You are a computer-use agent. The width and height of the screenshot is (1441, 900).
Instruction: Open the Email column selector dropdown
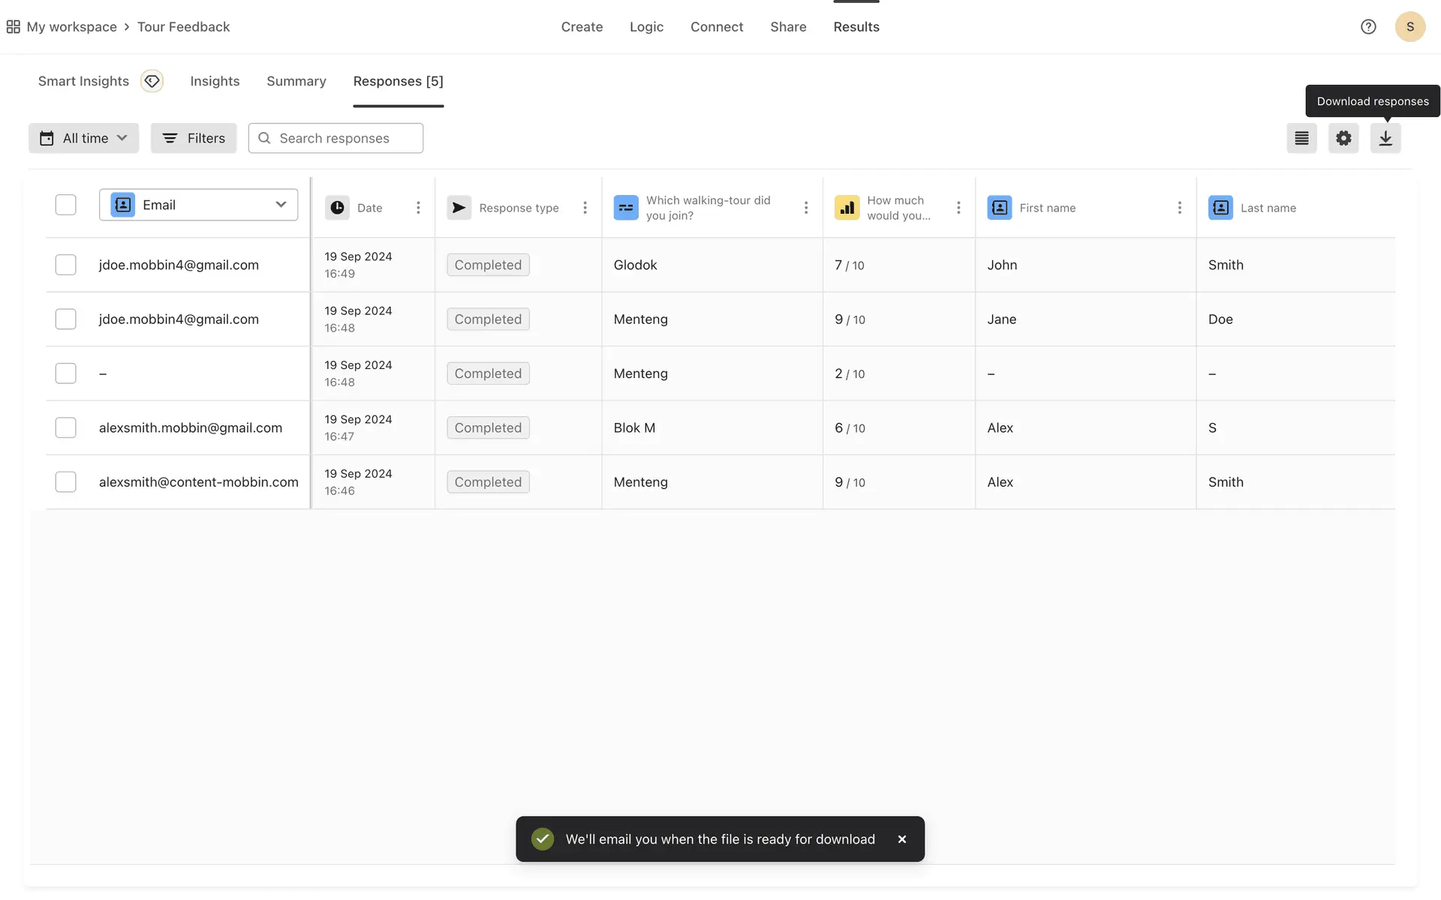tap(198, 205)
